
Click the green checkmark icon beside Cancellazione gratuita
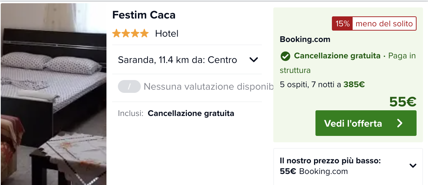coord(285,57)
